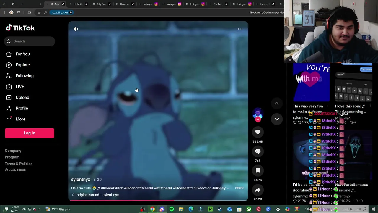This screenshot has height=213, width=378.
Task: Expand caption with the more link
Action: tap(239, 188)
